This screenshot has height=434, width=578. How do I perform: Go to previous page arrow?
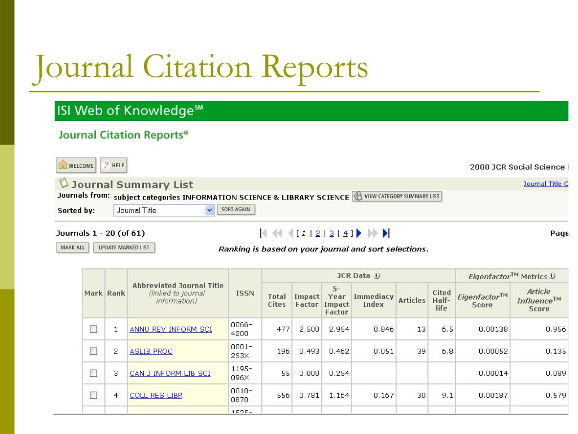291,233
